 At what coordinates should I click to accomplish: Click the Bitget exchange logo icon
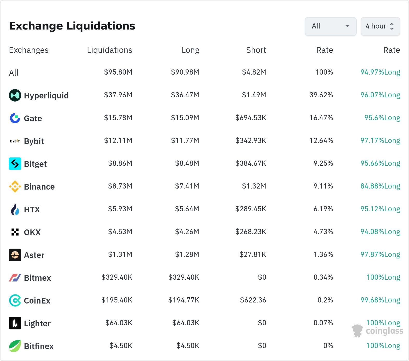[15, 164]
